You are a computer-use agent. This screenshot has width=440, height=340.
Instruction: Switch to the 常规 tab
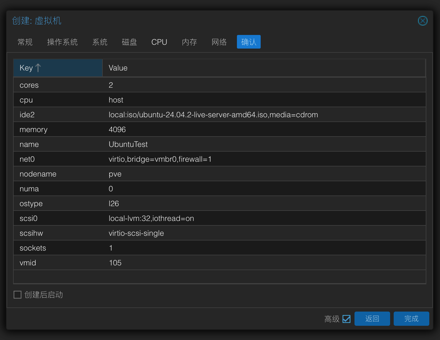pos(25,42)
